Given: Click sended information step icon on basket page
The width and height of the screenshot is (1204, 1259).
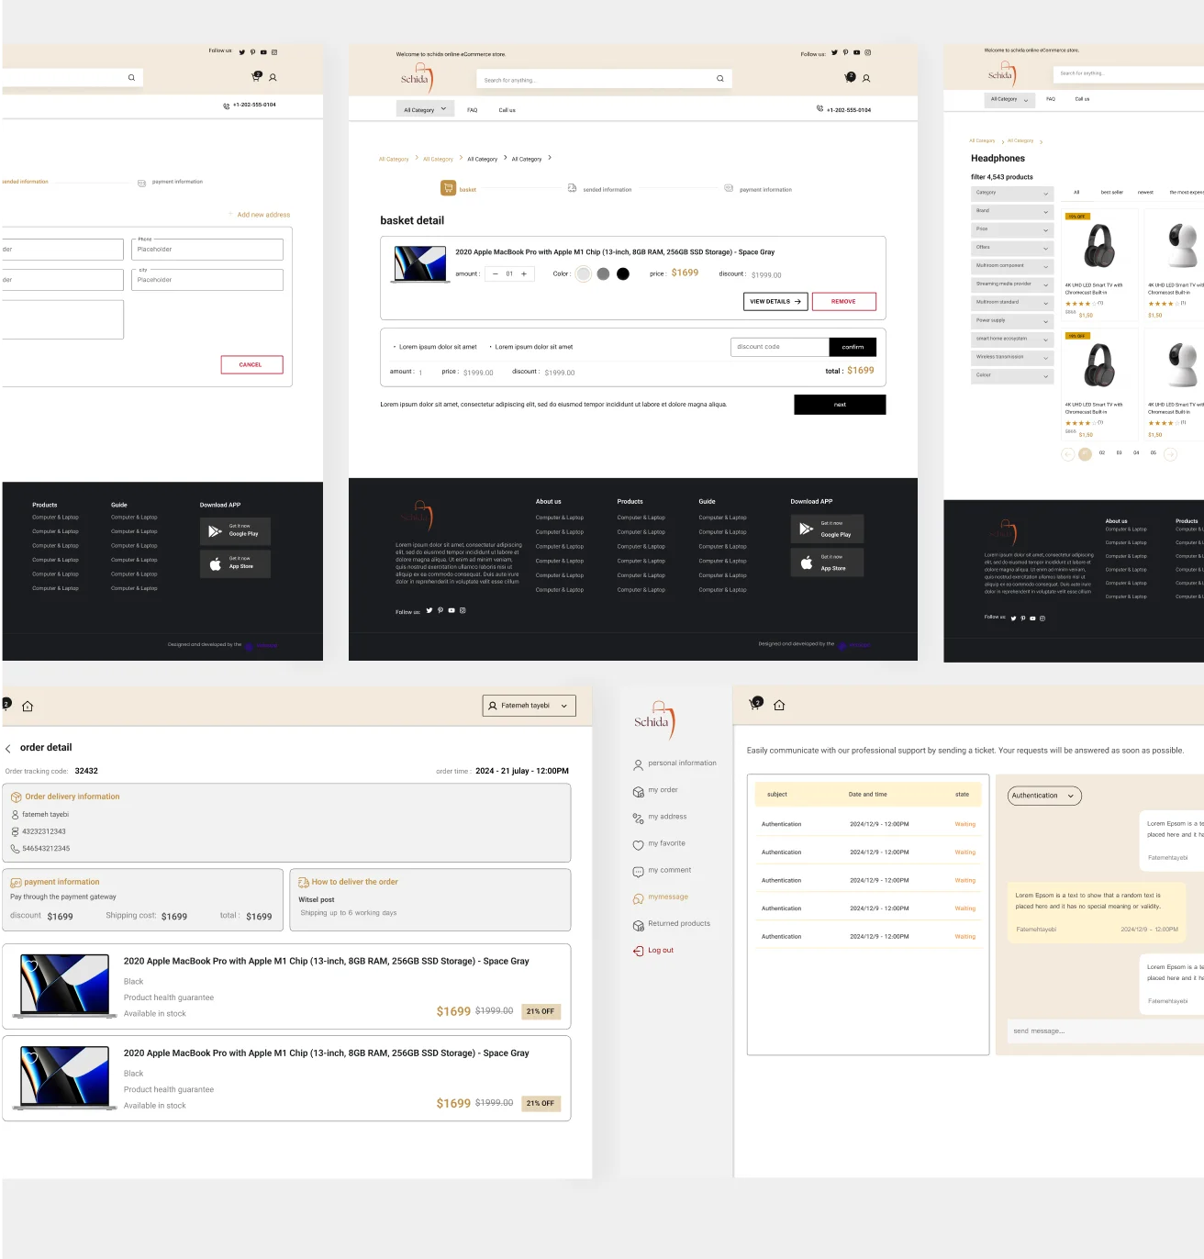Looking at the screenshot, I should click(573, 188).
